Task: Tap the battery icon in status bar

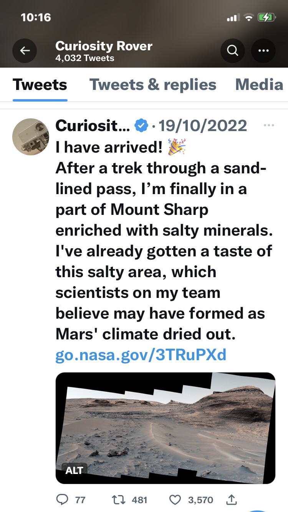Action: click(x=266, y=17)
